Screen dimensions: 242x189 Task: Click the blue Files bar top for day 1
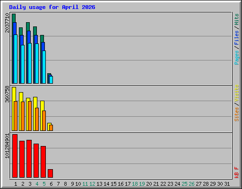pyautogui.click(x=15, y=28)
